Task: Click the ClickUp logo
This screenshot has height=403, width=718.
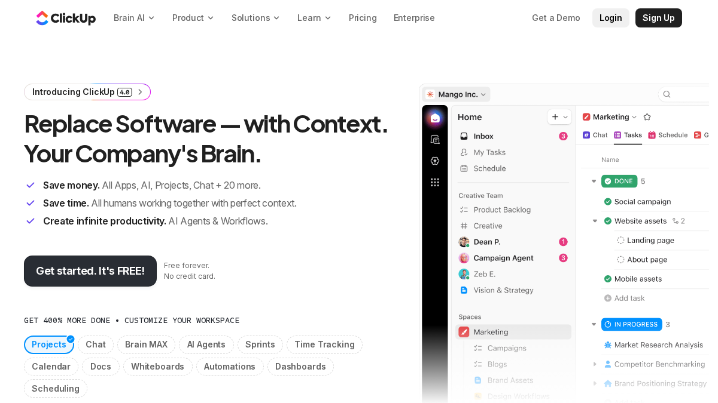Action: [x=66, y=18]
